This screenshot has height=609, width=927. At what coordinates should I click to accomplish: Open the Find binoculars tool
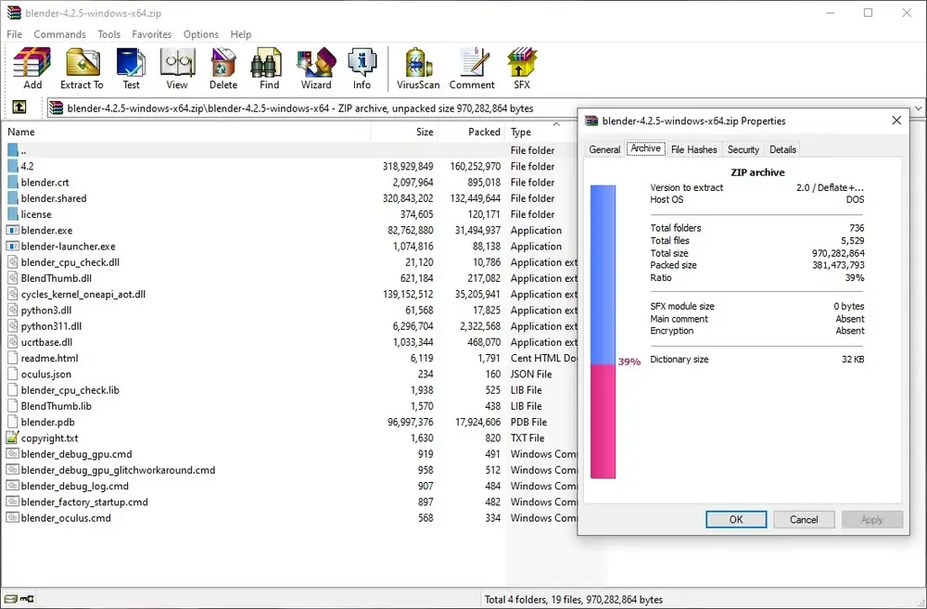[269, 68]
